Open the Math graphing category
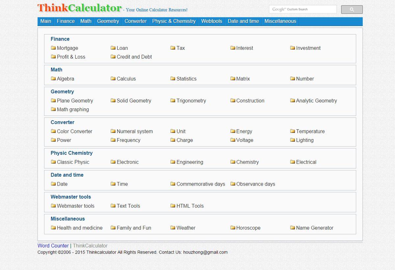Image resolution: width=395 pixels, height=270 pixels. click(73, 109)
